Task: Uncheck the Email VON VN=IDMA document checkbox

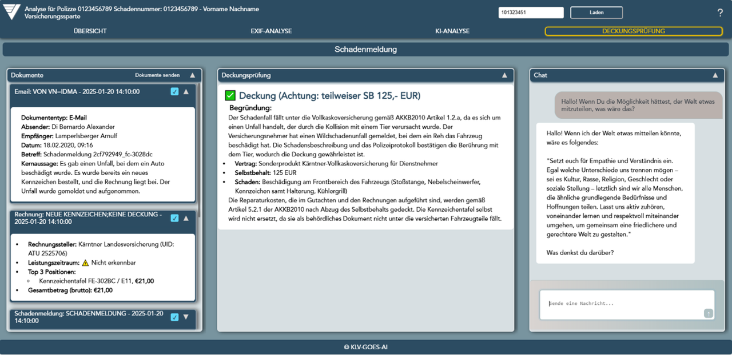Action: (174, 91)
